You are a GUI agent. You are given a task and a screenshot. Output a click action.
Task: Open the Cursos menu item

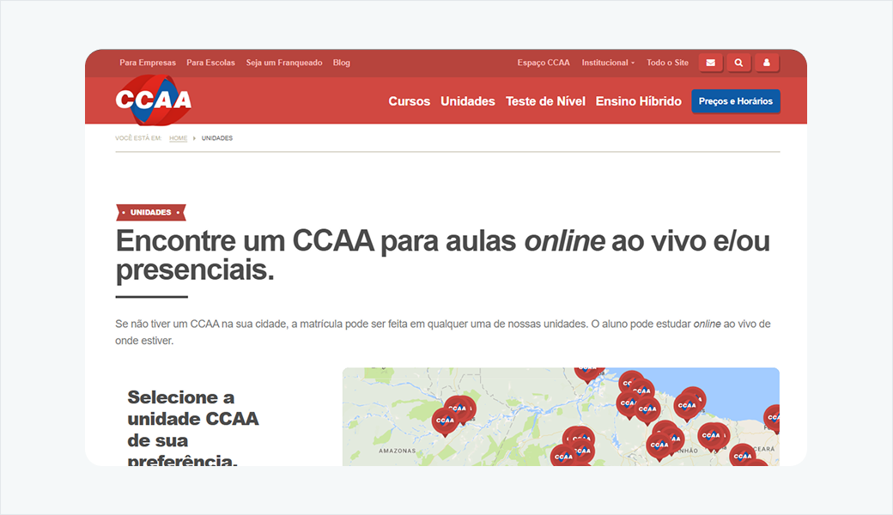409,101
